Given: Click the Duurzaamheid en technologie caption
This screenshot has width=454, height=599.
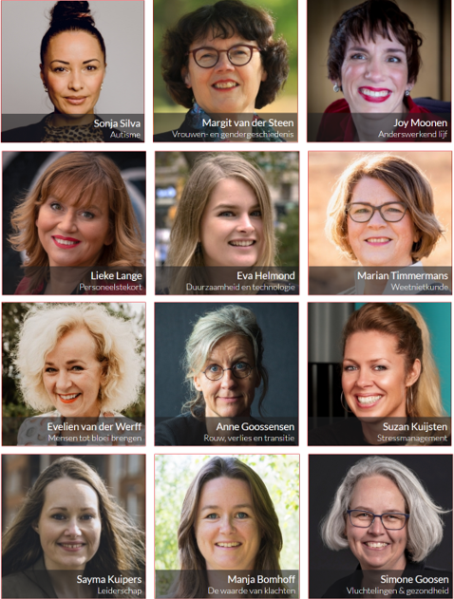Looking at the screenshot, I should click(x=240, y=287).
